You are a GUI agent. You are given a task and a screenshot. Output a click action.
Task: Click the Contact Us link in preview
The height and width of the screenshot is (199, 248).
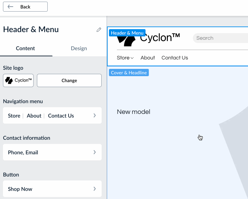tap(175, 58)
